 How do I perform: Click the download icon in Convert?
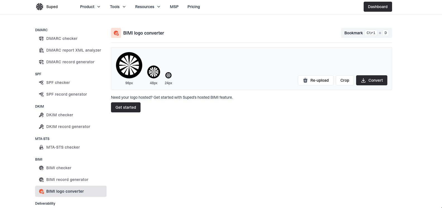(x=363, y=80)
